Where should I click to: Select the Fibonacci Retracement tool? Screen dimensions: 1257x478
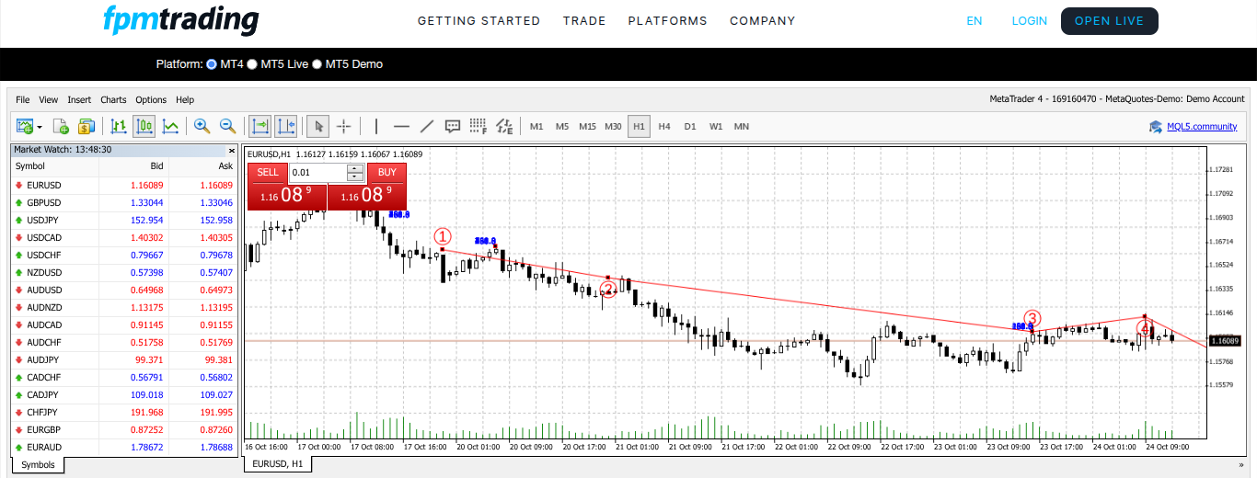(x=479, y=126)
